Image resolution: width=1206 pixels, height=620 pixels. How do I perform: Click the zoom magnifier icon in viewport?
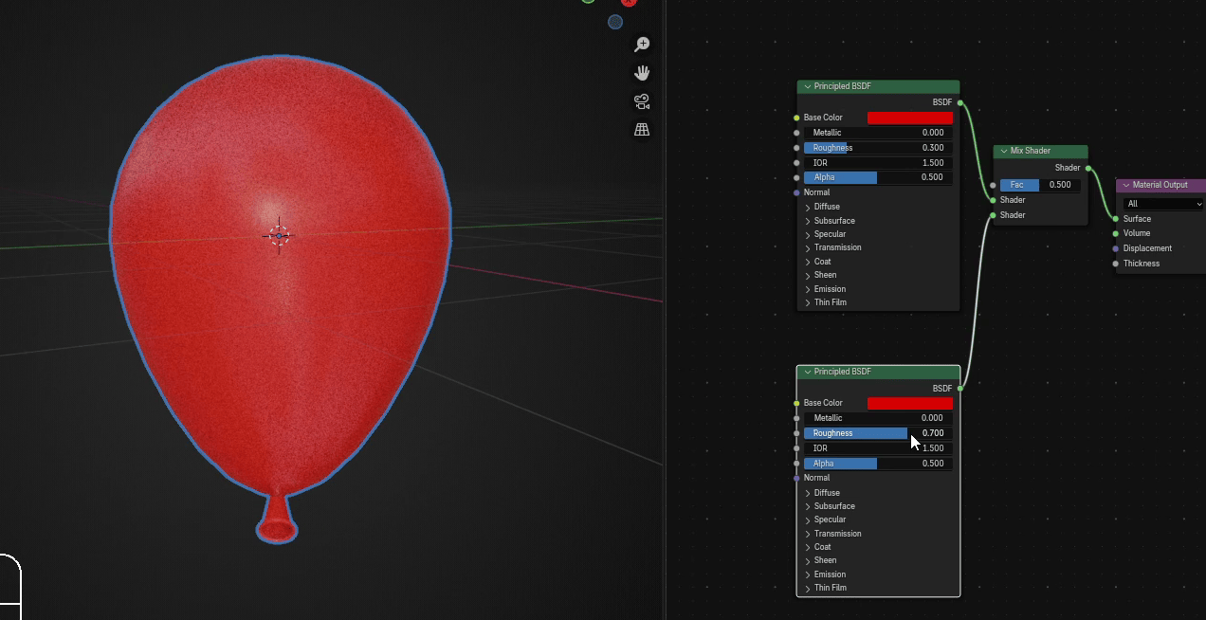click(x=642, y=45)
